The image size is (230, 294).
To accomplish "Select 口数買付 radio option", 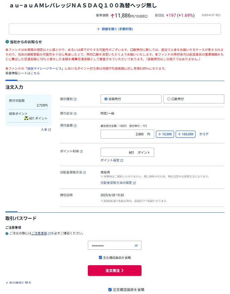I will (169, 99).
